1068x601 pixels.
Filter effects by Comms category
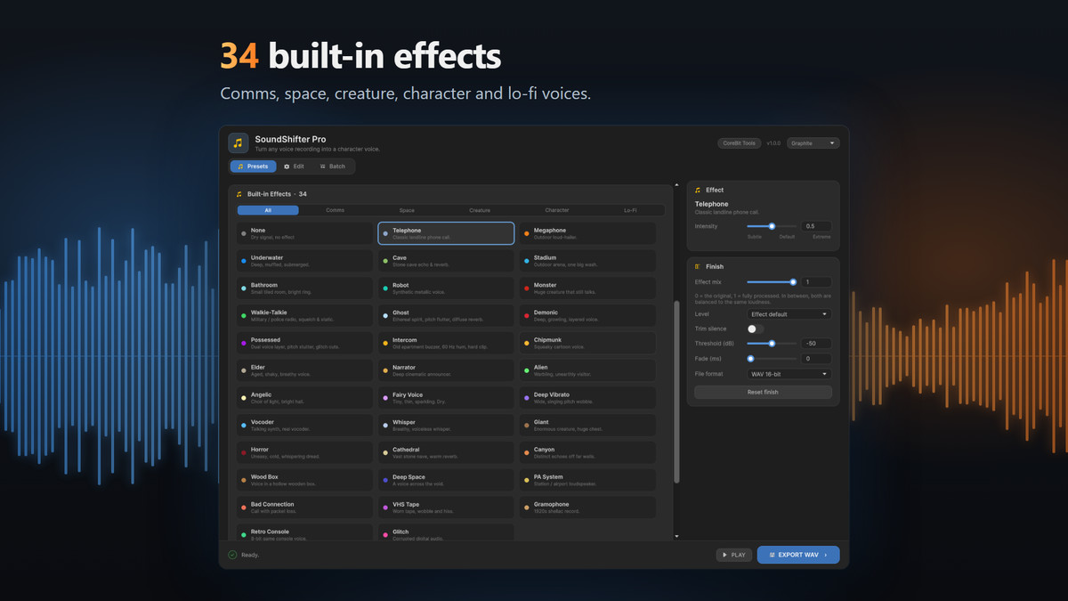pyautogui.click(x=335, y=210)
